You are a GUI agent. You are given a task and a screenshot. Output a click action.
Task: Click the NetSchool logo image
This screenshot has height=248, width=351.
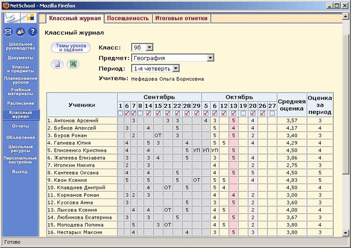click(x=20, y=17)
